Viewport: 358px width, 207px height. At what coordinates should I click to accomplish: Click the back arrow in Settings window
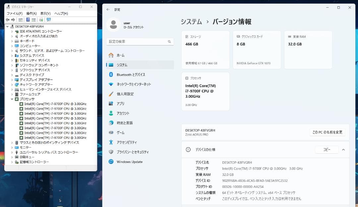[x=108, y=10]
